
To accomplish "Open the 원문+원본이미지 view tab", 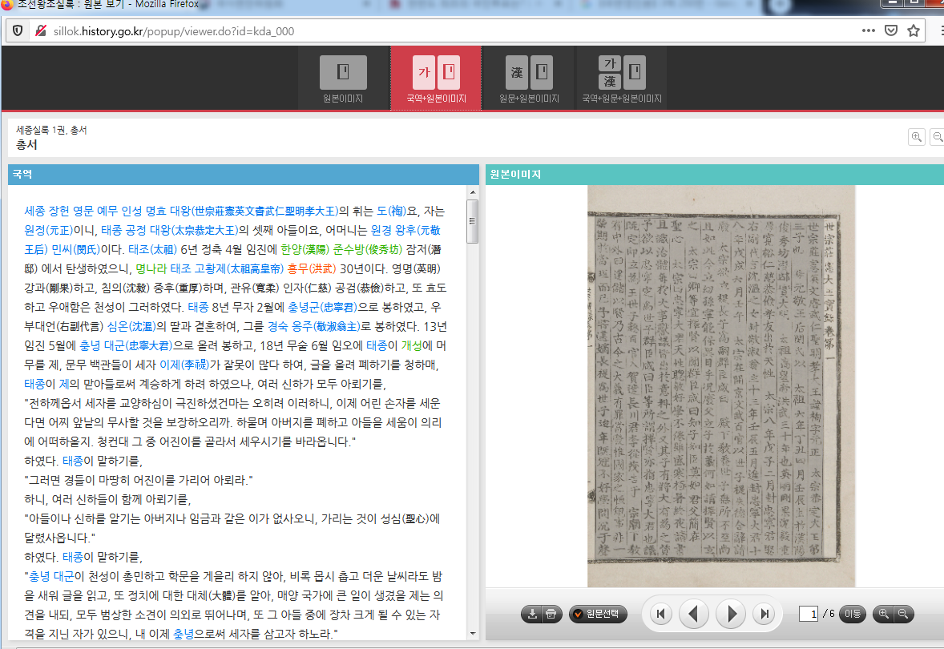I will coord(529,79).
